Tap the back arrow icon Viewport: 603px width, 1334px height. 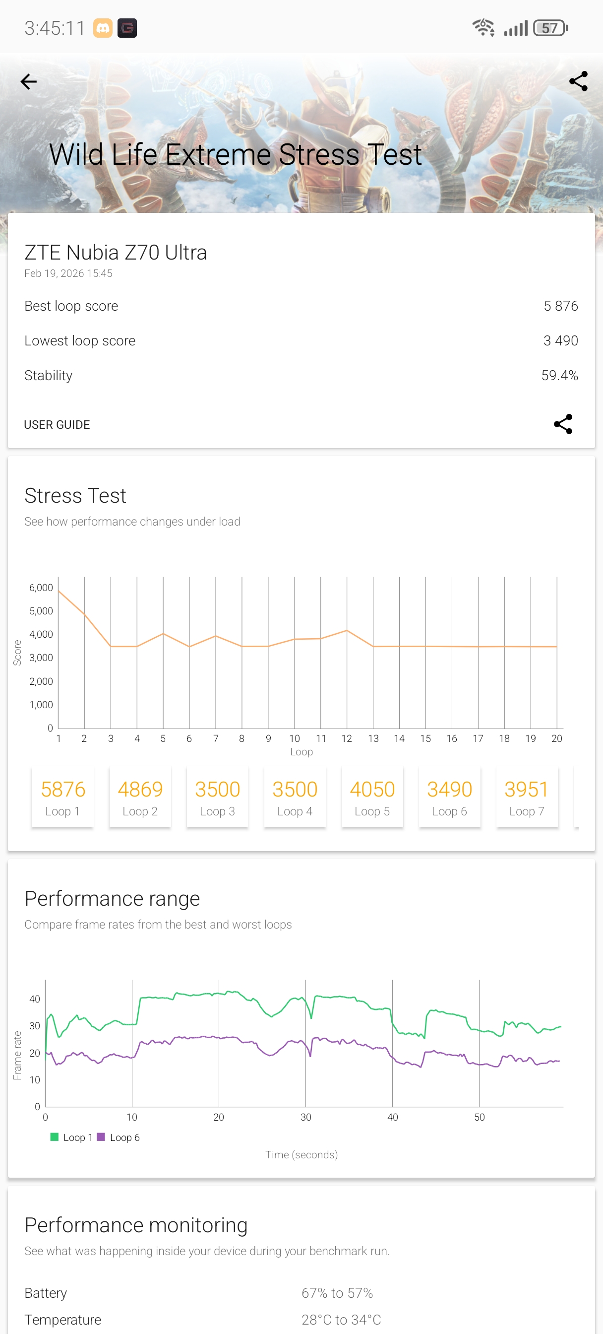(x=28, y=81)
